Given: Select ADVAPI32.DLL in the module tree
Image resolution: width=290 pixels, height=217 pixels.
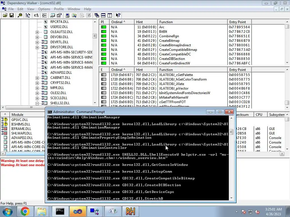Looking at the screenshot, I should coord(61,73).
